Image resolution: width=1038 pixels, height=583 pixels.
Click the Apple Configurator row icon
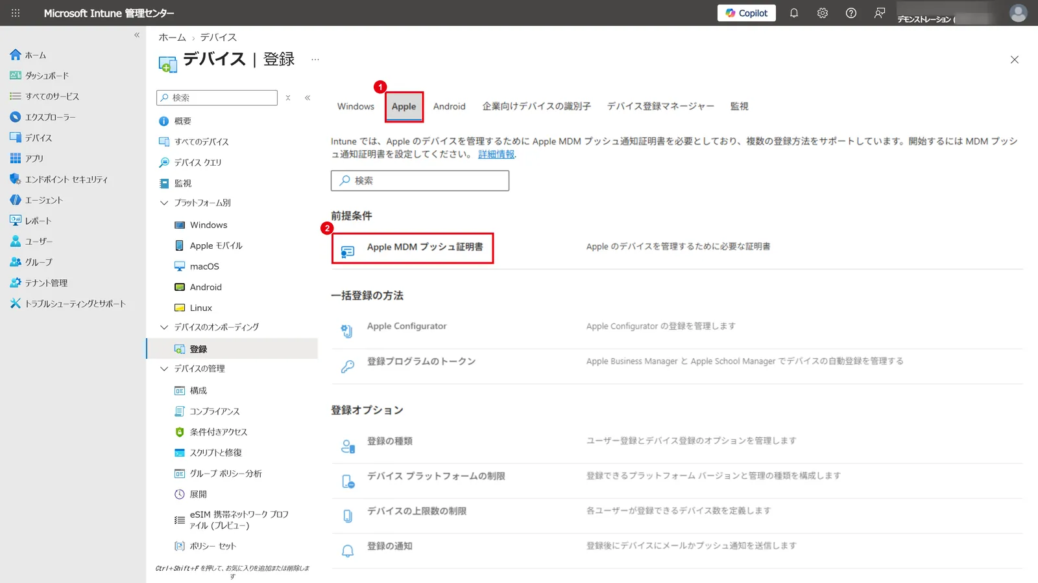pos(347,331)
